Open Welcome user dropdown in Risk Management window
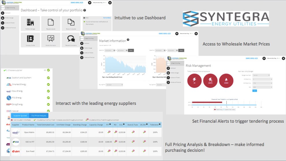Image resolution: width=286 pixels, height=161 pixels. click(273, 58)
